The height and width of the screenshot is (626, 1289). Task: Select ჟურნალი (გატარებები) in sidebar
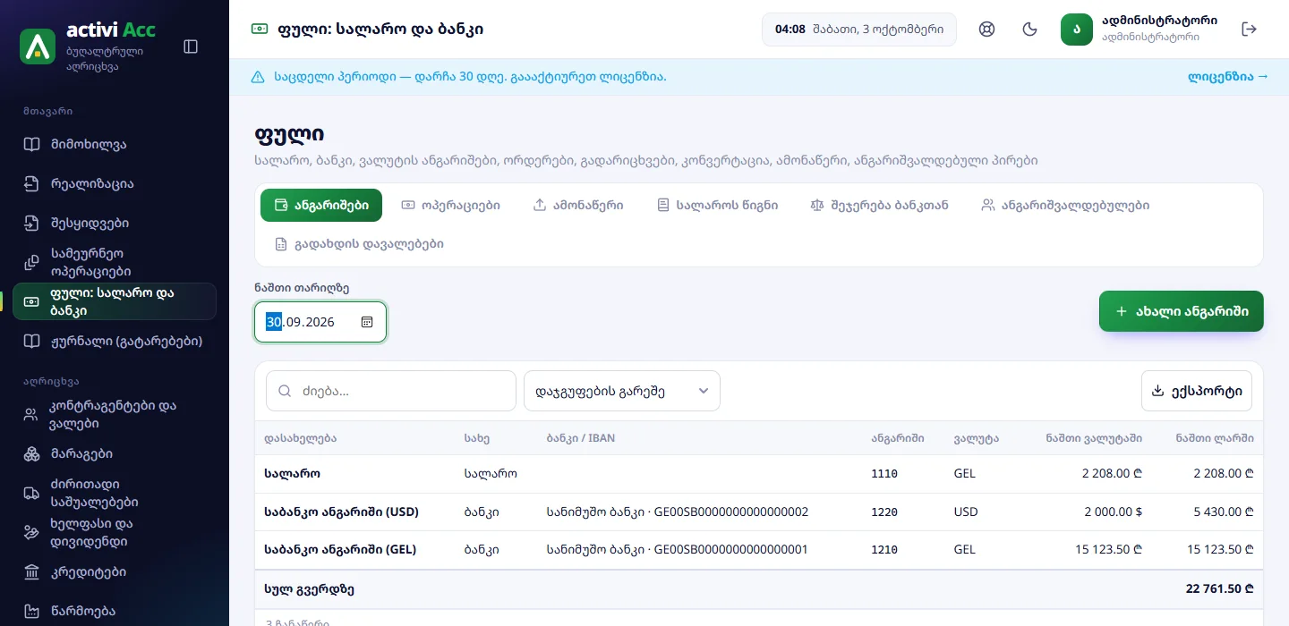pyautogui.click(x=115, y=341)
